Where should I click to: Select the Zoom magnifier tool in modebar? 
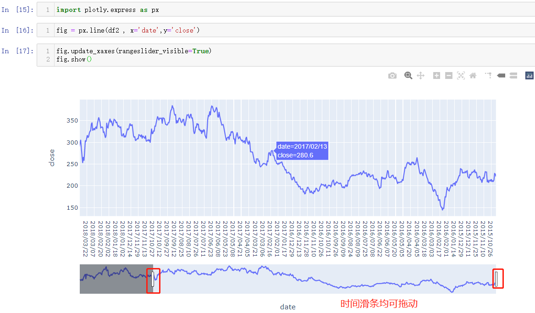(x=408, y=76)
